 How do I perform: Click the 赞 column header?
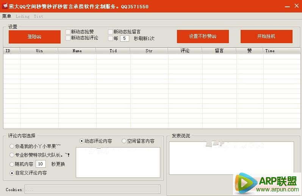249,51
